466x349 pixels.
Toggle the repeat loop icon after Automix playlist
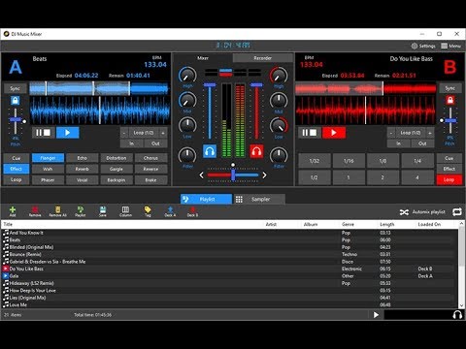click(457, 212)
